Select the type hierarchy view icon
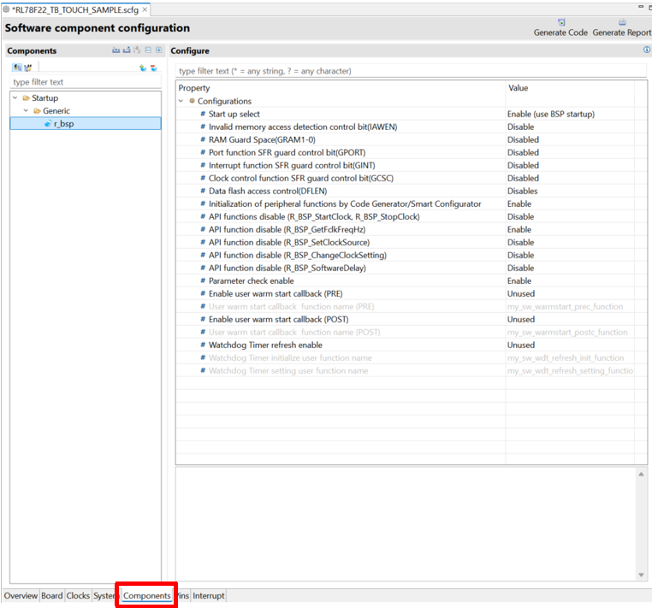The height and width of the screenshot is (608, 652). [28, 68]
